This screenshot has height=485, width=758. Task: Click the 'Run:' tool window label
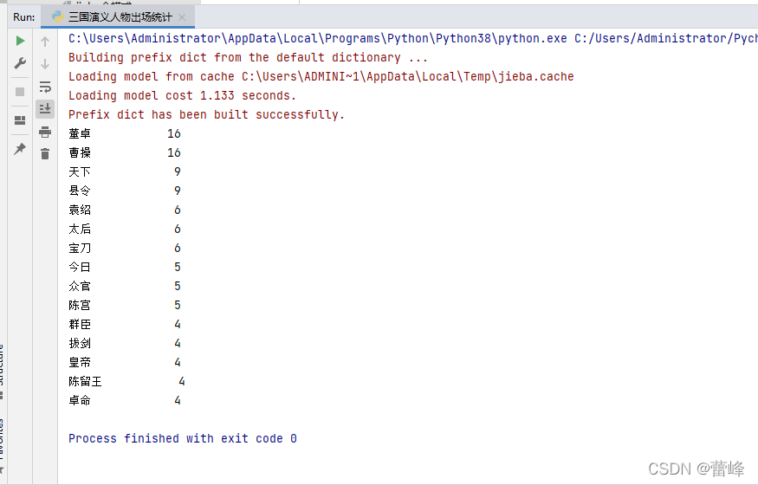coord(24,17)
